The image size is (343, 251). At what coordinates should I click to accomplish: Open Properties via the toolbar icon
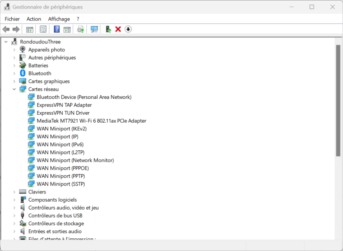43,29
